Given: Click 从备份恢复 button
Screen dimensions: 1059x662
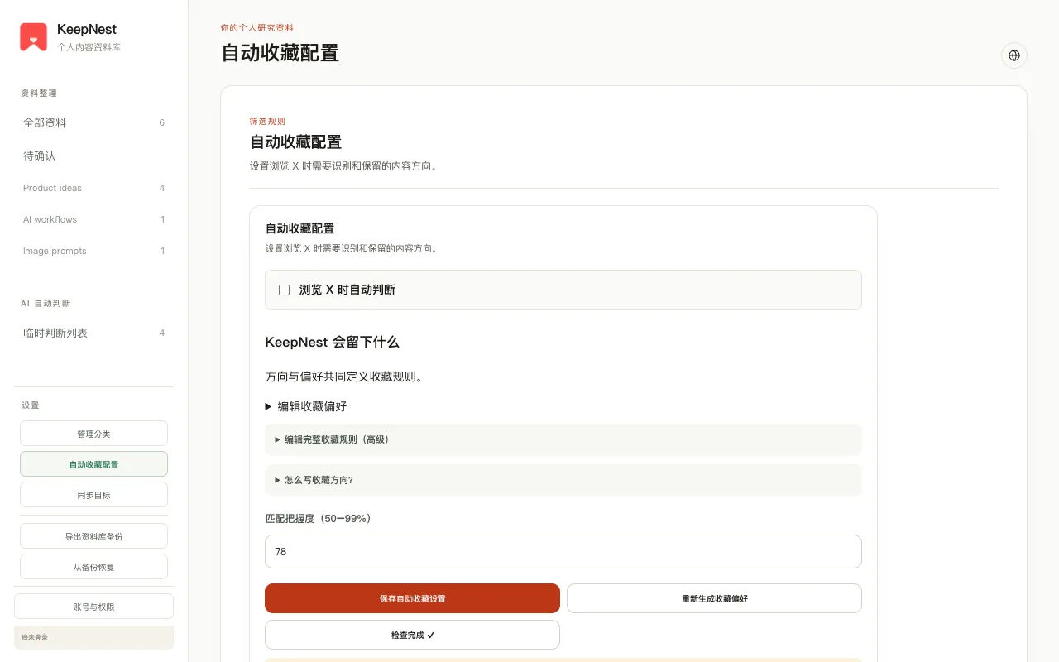Looking at the screenshot, I should point(93,567).
